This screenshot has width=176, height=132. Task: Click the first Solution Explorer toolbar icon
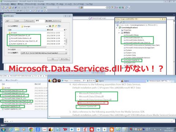click(x=117, y=22)
